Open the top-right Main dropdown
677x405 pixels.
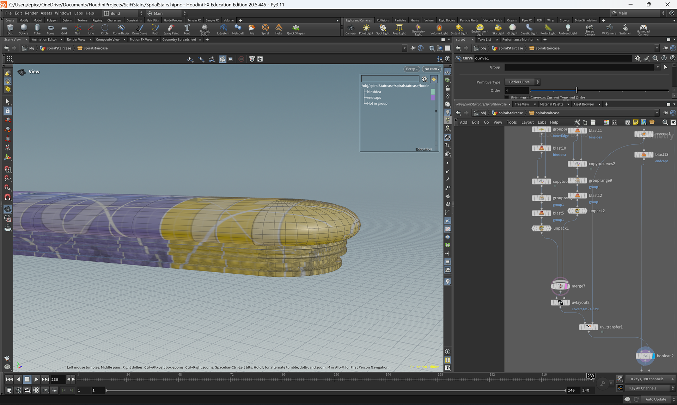click(638, 13)
